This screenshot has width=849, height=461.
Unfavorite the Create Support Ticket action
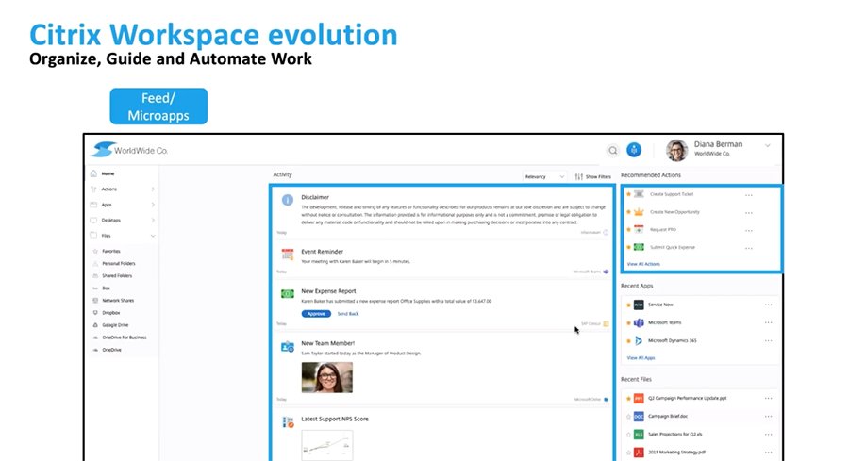(627, 194)
